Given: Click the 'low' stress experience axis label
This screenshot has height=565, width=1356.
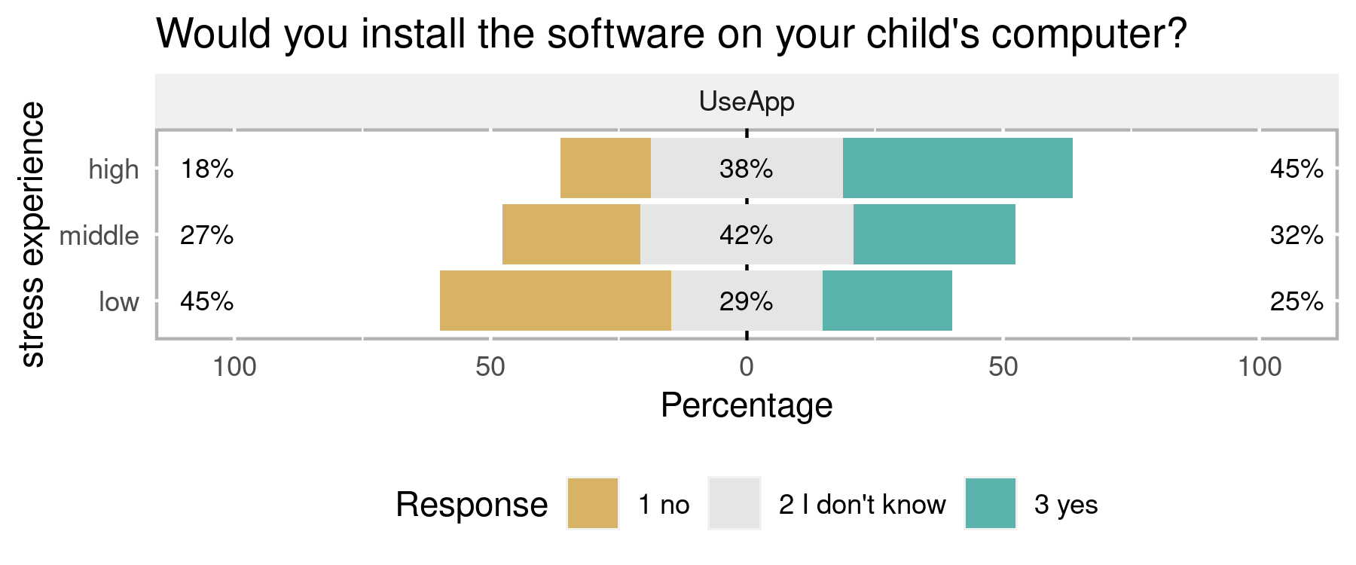Looking at the screenshot, I should click(119, 302).
